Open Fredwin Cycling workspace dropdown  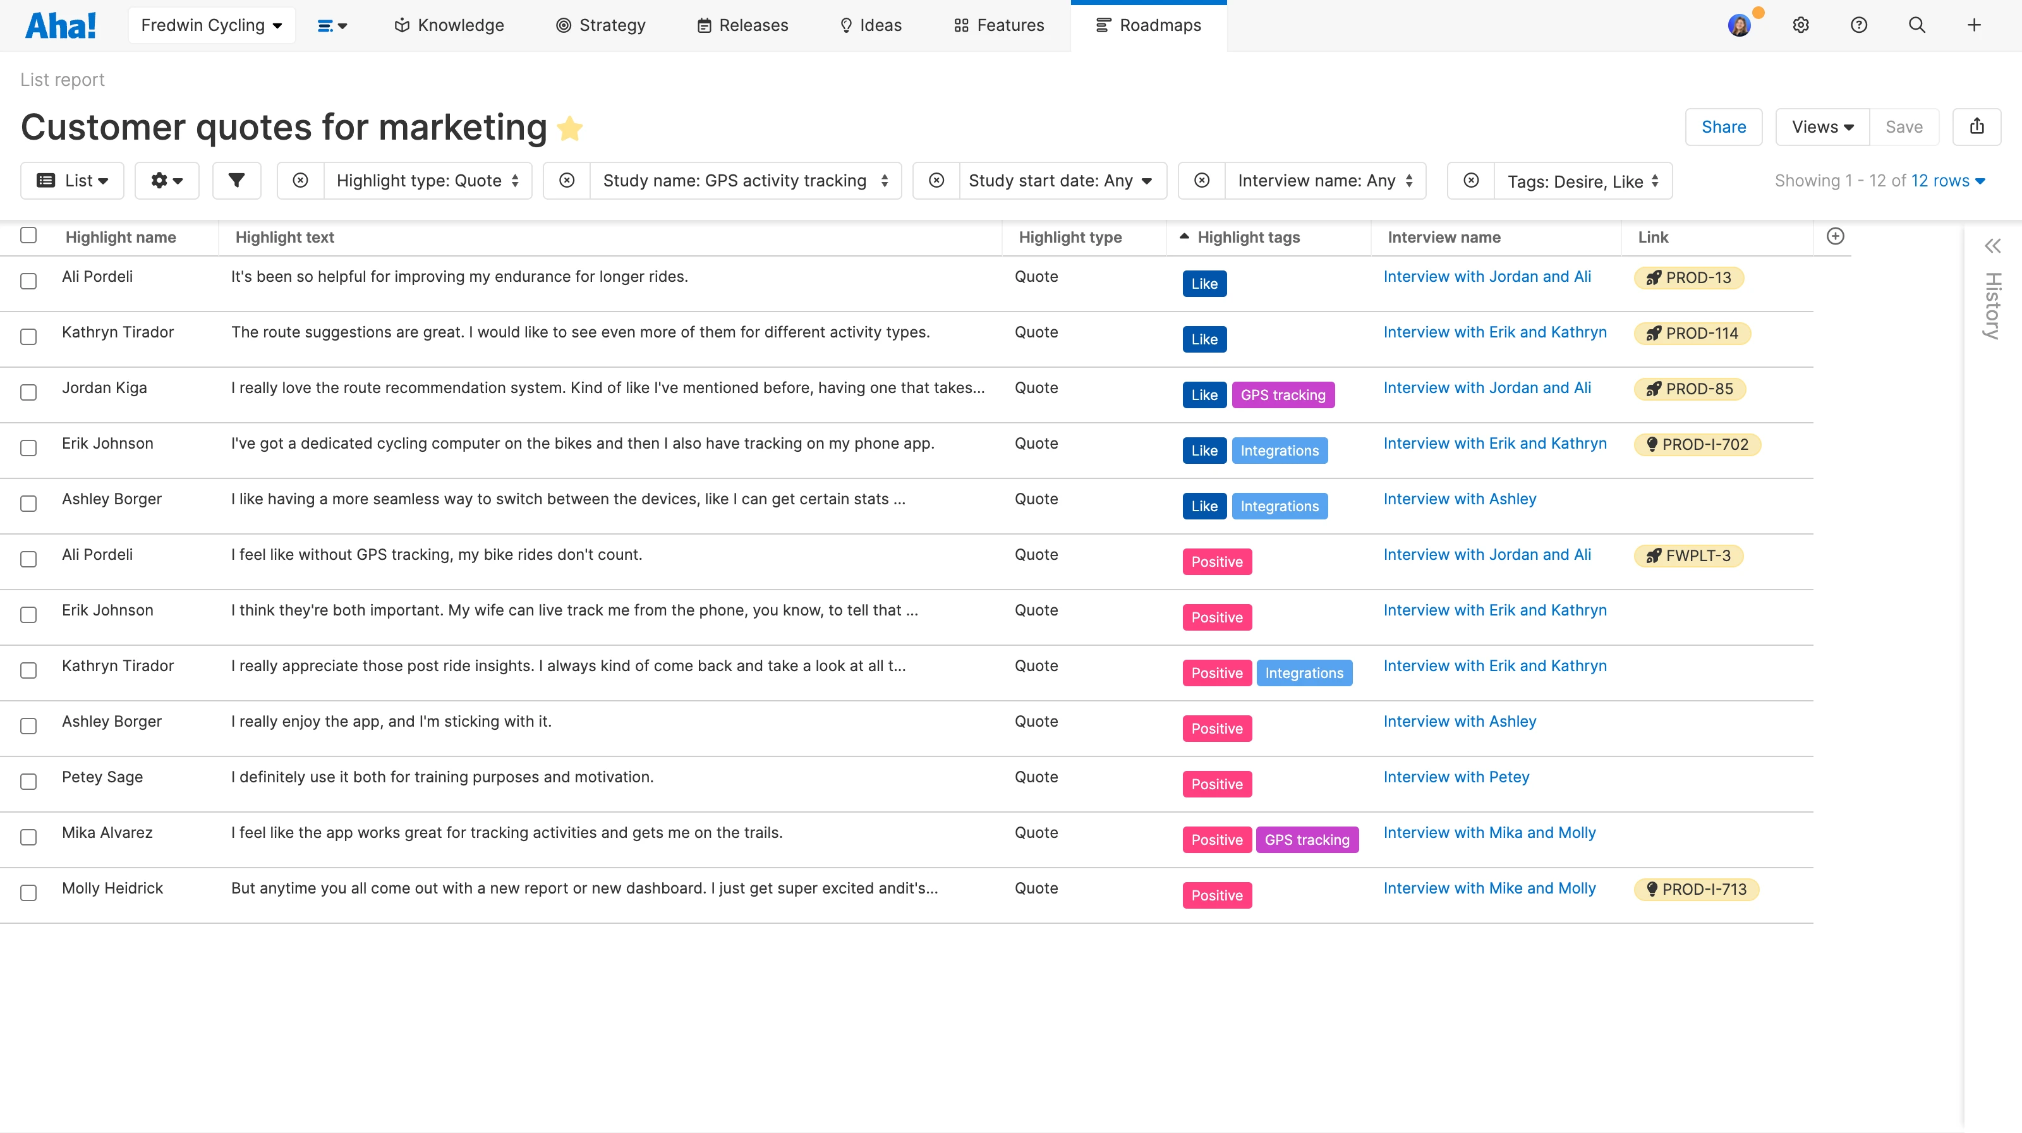coord(211,25)
